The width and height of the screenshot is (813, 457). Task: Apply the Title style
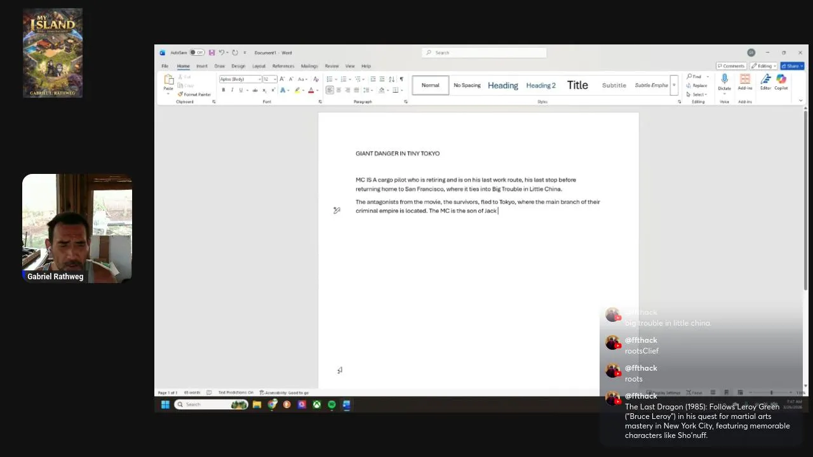577,85
